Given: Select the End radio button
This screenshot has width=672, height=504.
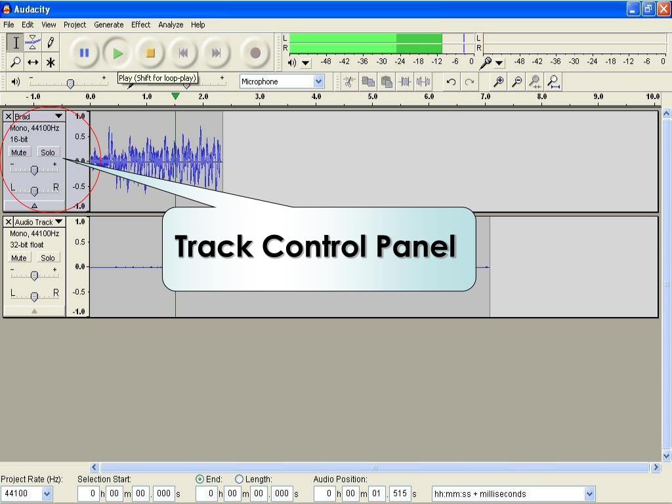Looking at the screenshot, I should 199,479.
